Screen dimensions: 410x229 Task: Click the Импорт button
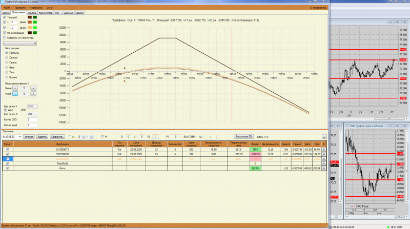[29, 137]
